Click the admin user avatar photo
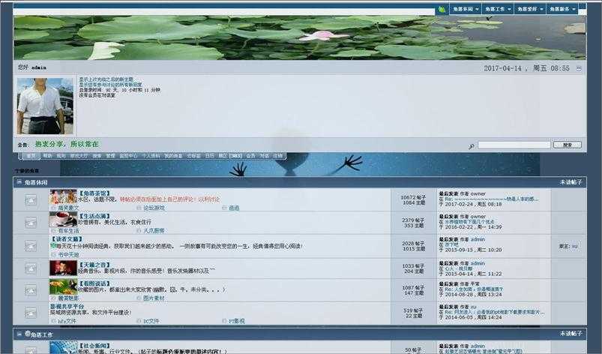 click(45, 106)
